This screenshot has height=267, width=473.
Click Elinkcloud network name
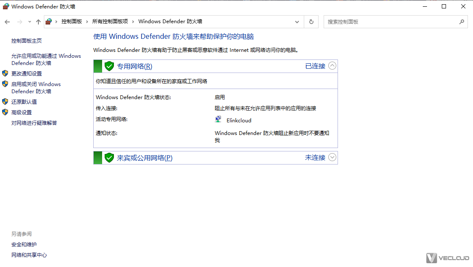point(239,120)
